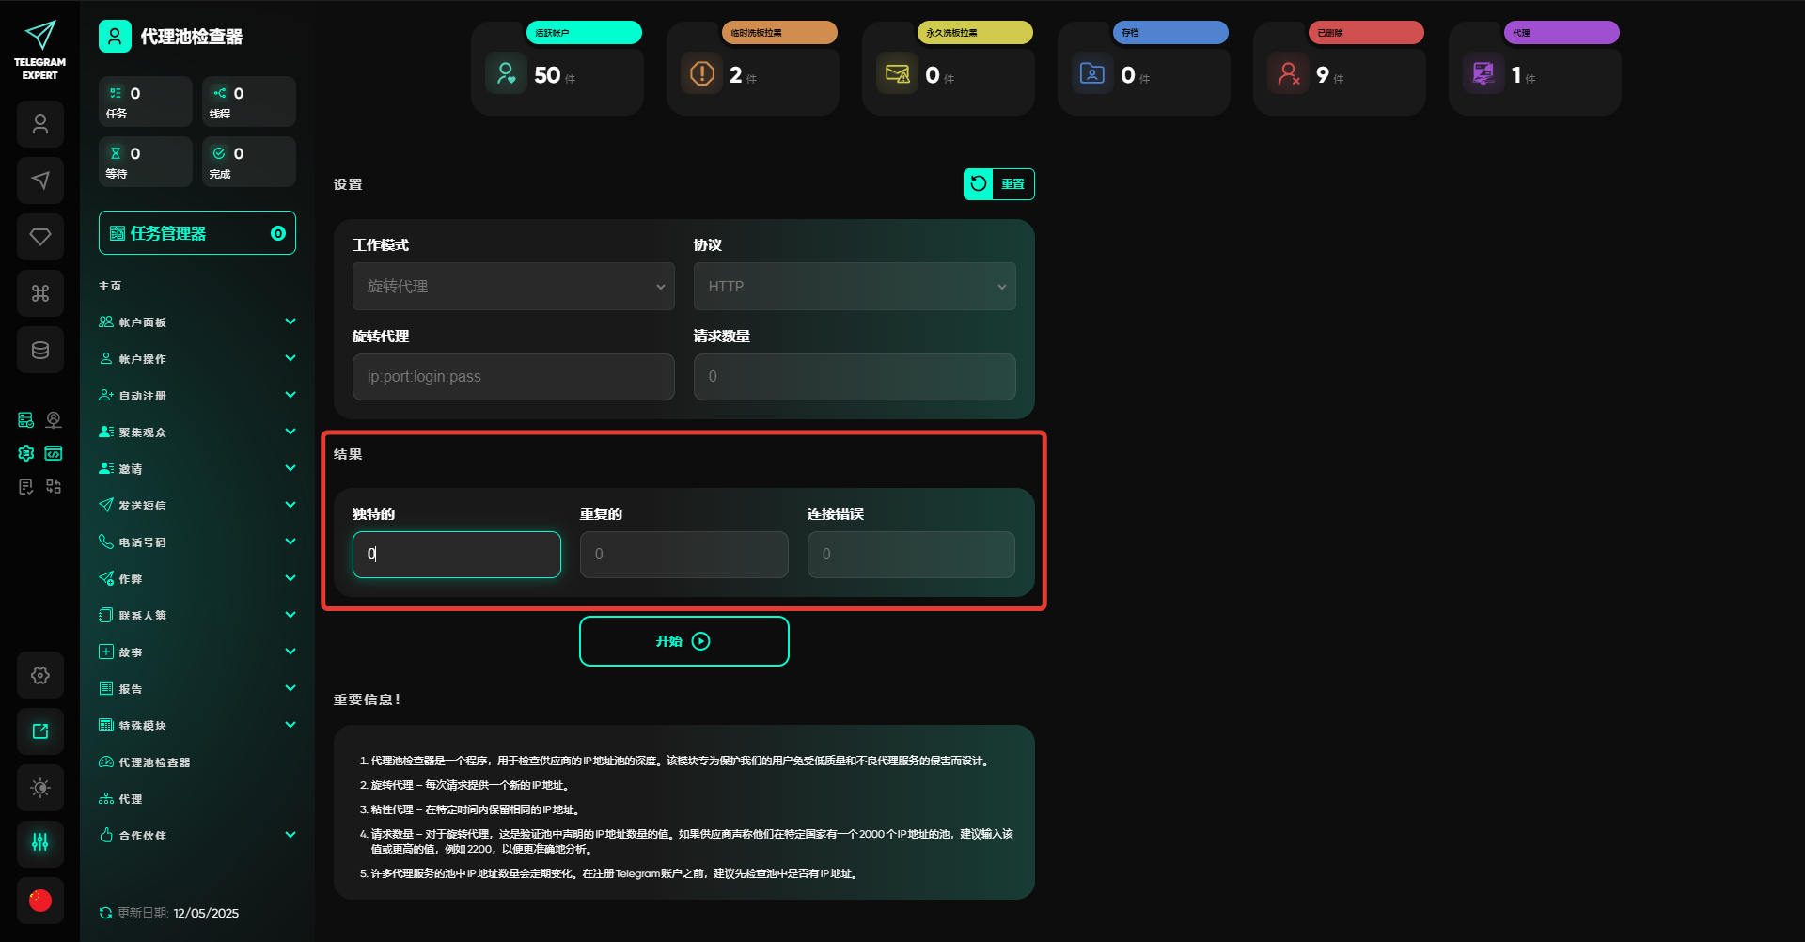Toggle the light/dark theme sun icon
The height and width of the screenshot is (942, 1805).
click(x=40, y=788)
